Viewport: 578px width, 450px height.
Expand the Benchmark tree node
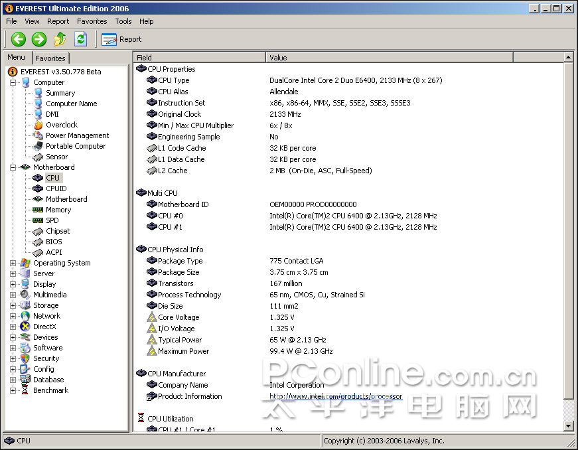[13, 390]
